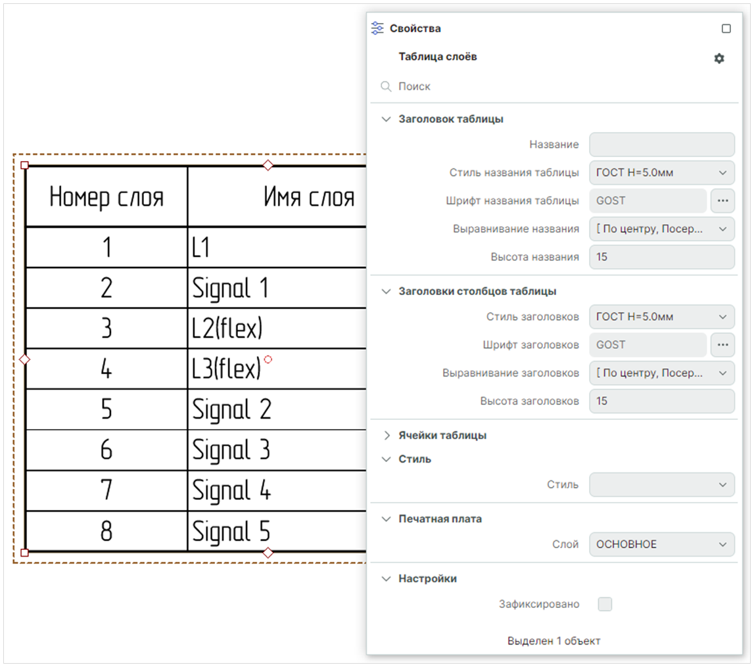Open font picker for Шрифт заголовков
The image size is (754, 667).
coord(722,345)
